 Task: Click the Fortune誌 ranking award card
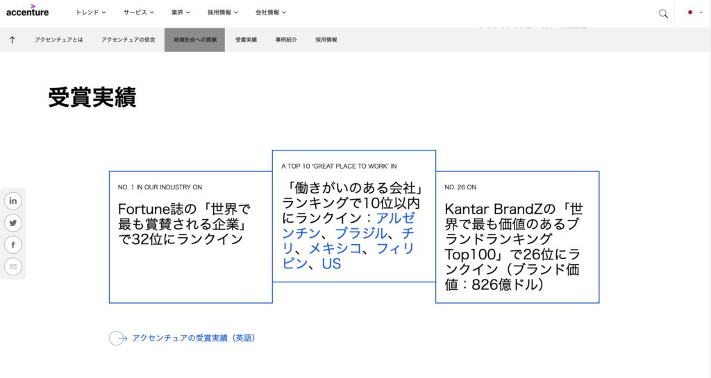tap(190, 237)
